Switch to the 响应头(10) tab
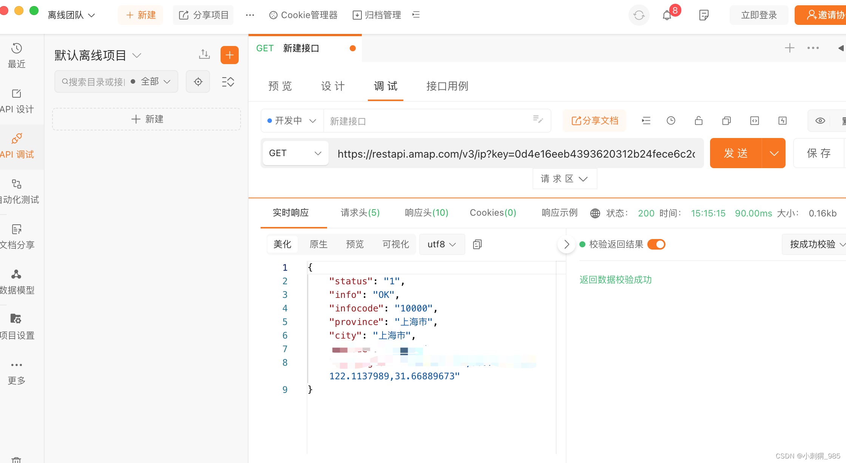 pos(426,213)
